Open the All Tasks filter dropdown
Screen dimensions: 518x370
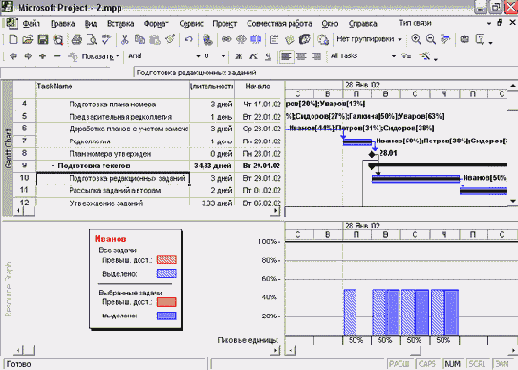click(394, 56)
